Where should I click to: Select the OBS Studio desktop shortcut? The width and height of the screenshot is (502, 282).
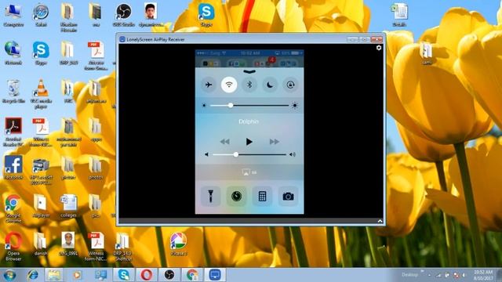[124, 15]
